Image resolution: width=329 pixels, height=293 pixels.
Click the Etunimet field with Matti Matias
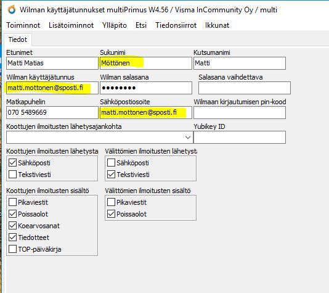pyautogui.click(x=52, y=63)
